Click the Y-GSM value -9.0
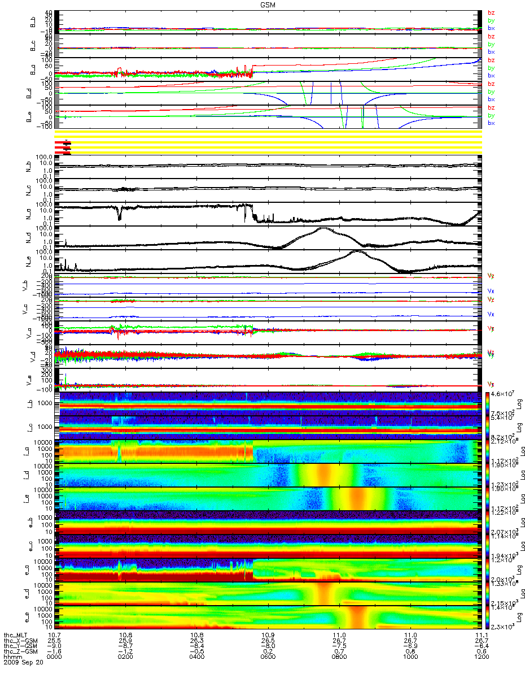Viewport: 525px width, 678px height. pyautogui.click(x=54, y=645)
